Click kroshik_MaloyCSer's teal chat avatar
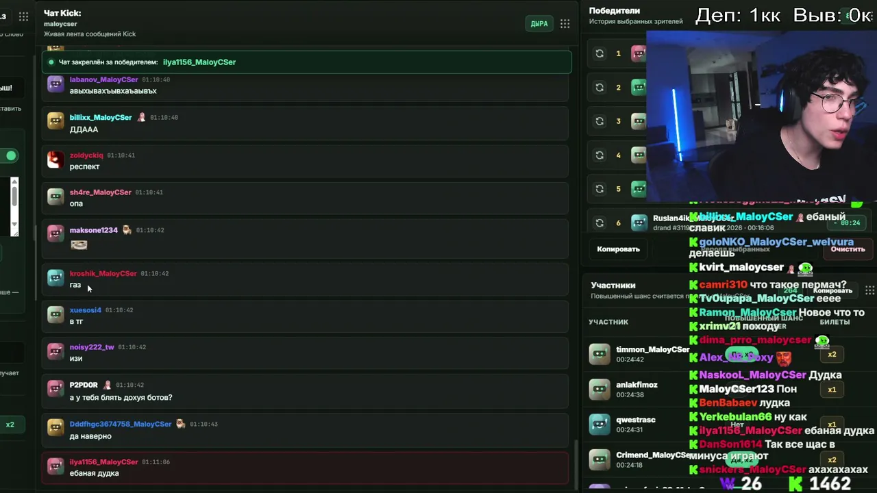The height and width of the screenshot is (493, 877). point(55,278)
